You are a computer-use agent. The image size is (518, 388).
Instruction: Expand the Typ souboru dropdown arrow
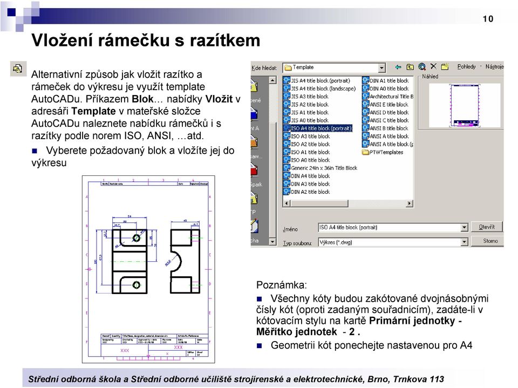click(465, 242)
